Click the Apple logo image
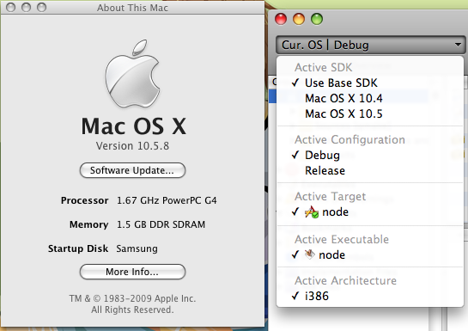468x331 pixels. click(x=132, y=73)
